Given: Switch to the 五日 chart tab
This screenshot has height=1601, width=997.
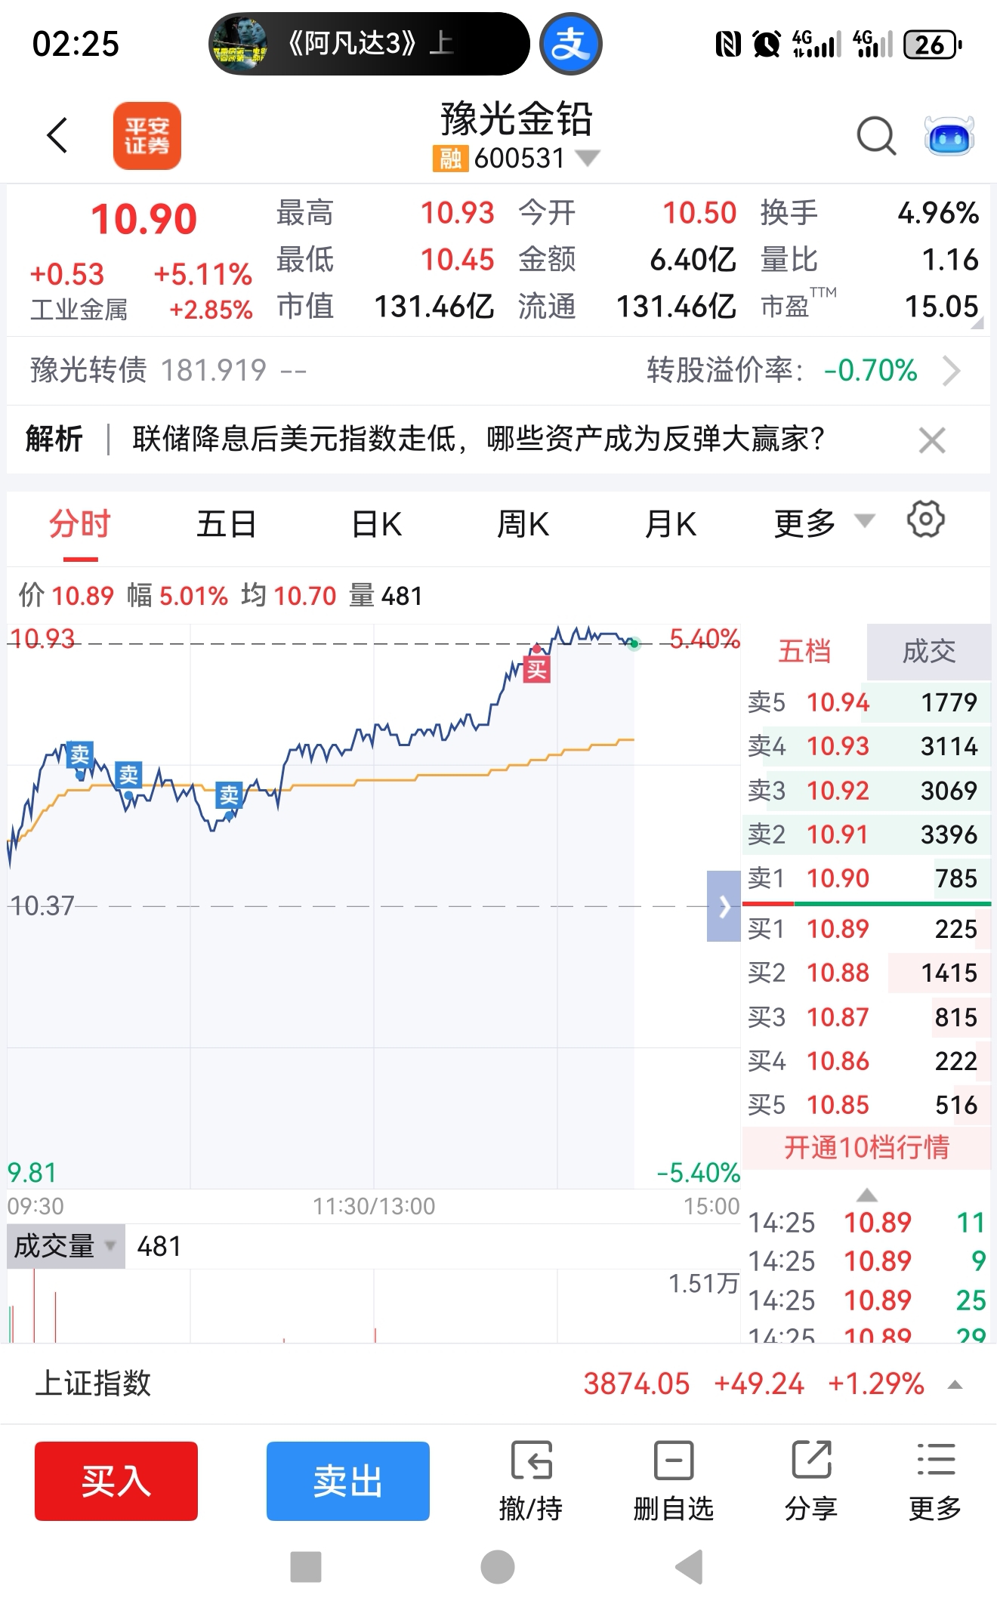Looking at the screenshot, I should (x=227, y=523).
